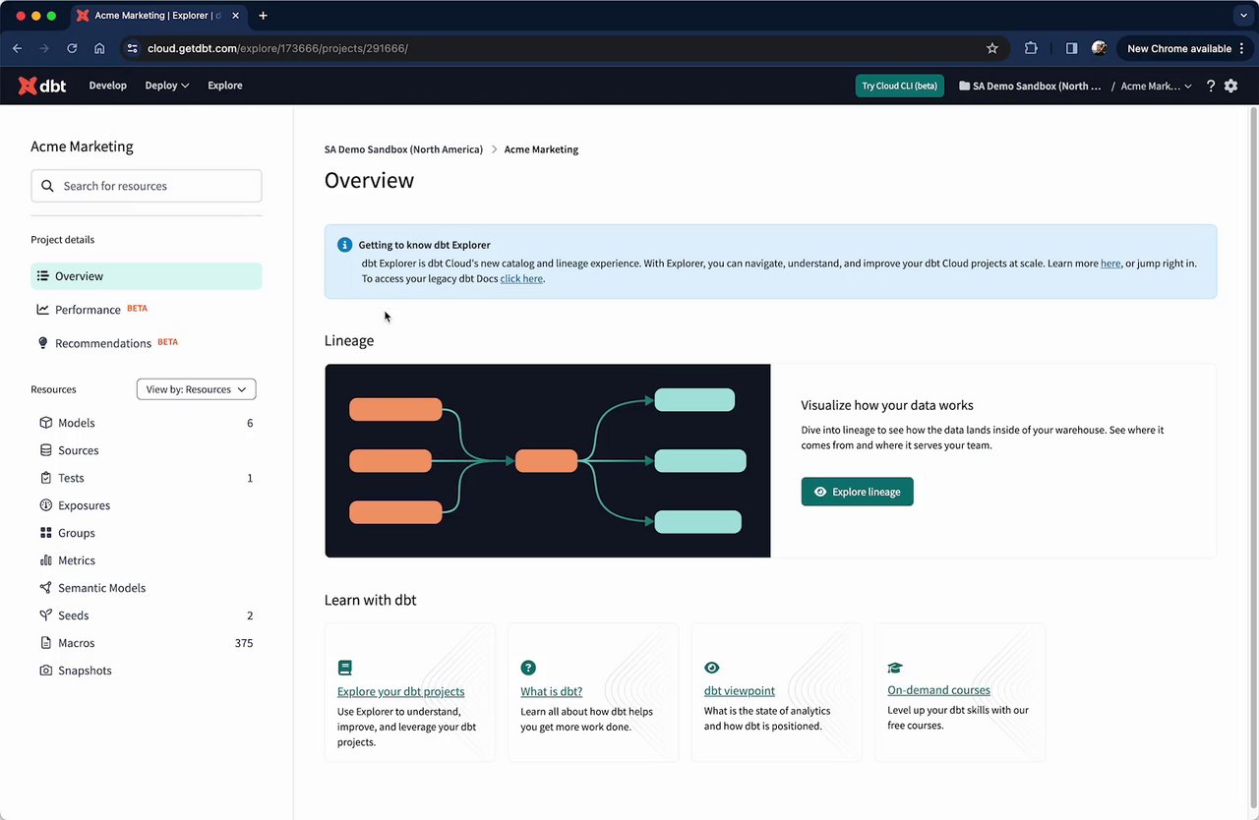Image resolution: width=1259 pixels, height=820 pixels.
Task: Expand Chrome tab search chevron
Action: (x=1243, y=16)
